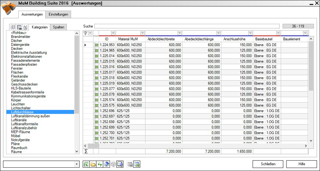Click the green element icon of row 1.225.016

[96, 67]
